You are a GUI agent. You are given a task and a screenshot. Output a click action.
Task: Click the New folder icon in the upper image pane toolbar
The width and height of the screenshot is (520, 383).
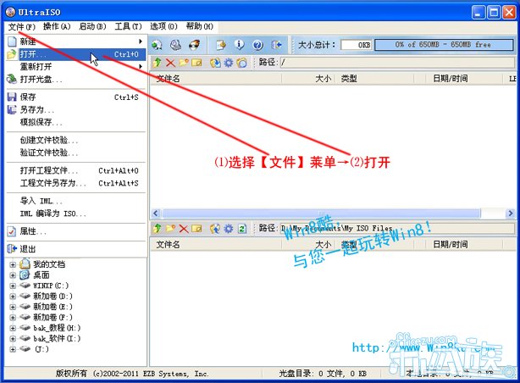184,62
